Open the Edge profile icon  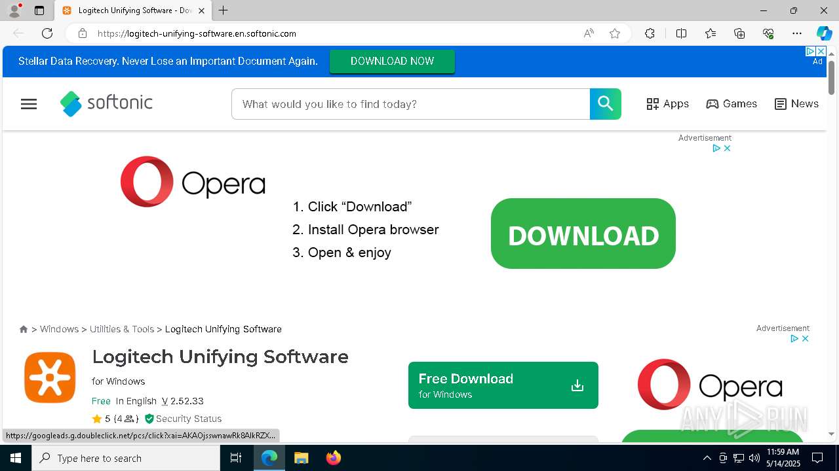[x=14, y=10]
